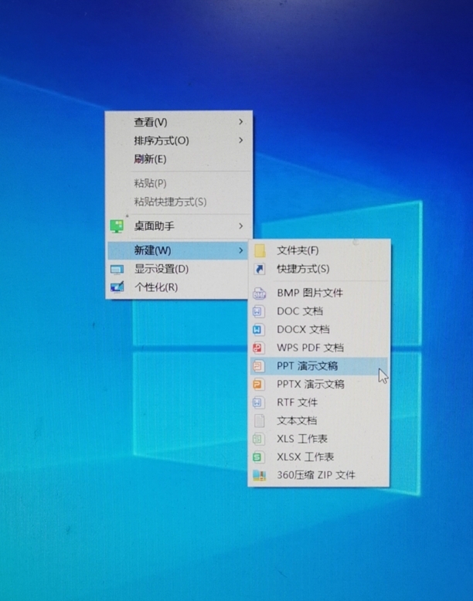Viewport: 473px width, 601px height.
Task: Click the BMP 图片文件 icon
Action: click(x=259, y=294)
